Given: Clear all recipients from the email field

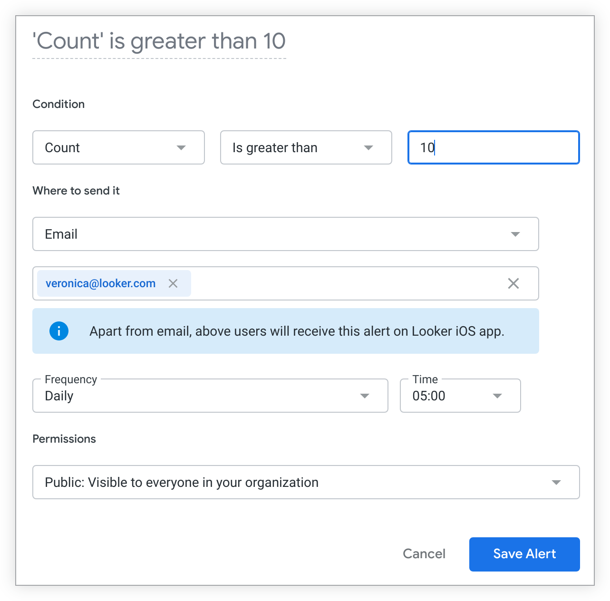Looking at the screenshot, I should [x=513, y=283].
